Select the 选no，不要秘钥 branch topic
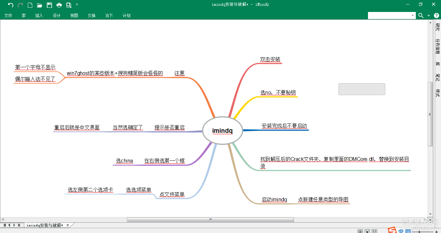 coord(278,92)
